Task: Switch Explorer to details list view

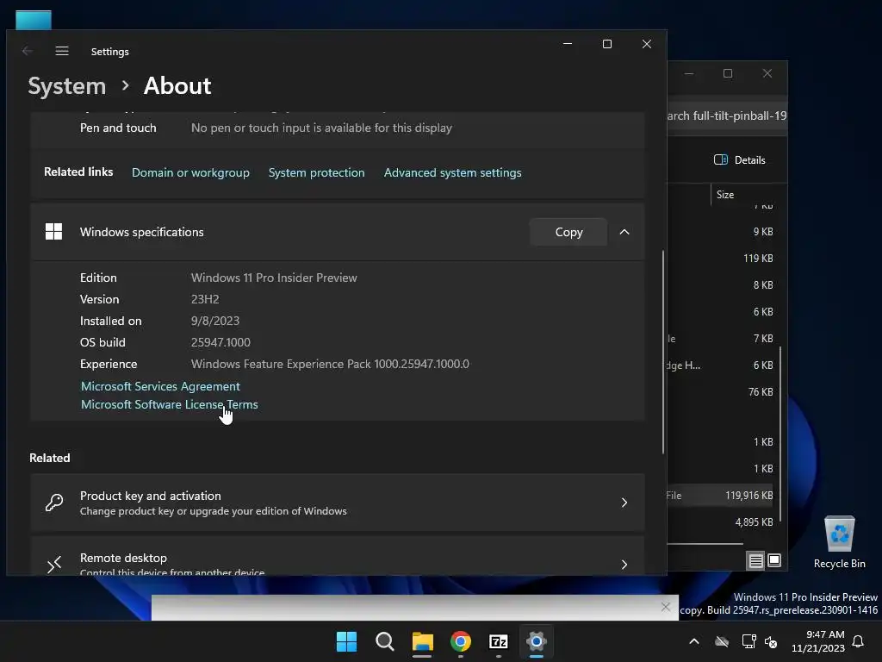Action: (x=755, y=560)
